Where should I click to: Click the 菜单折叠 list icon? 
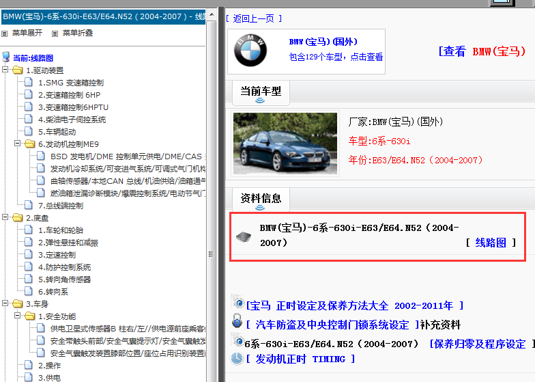[55, 33]
